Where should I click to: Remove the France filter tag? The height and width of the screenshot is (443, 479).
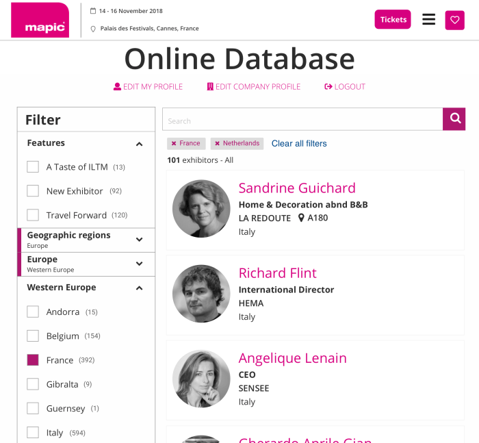174,144
